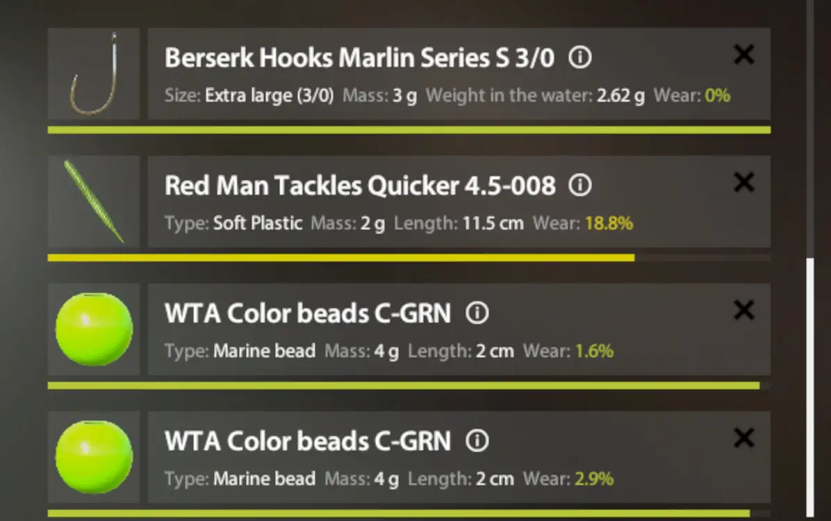Select green bead thumbnail with 1.6% wear
Screen dimensions: 831x521
(94, 329)
